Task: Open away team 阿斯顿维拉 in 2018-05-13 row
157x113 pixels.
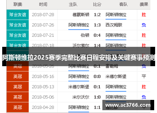Action: tap(116, 87)
